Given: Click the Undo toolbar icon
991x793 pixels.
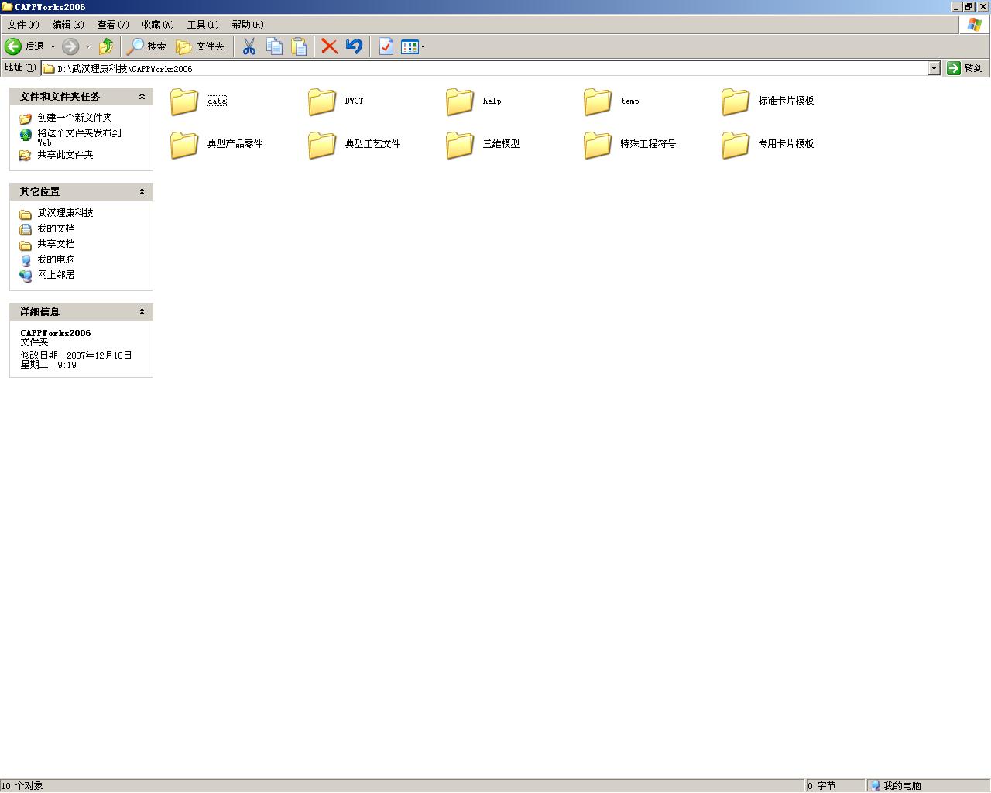Looking at the screenshot, I should (354, 46).
